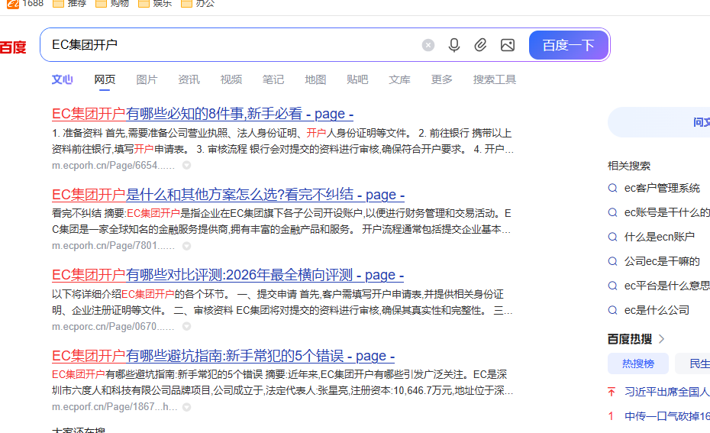The width and height of the screenshot is (710, 433).
Task: Switch to the 视频 tab
Action: (x=231, y=79)
